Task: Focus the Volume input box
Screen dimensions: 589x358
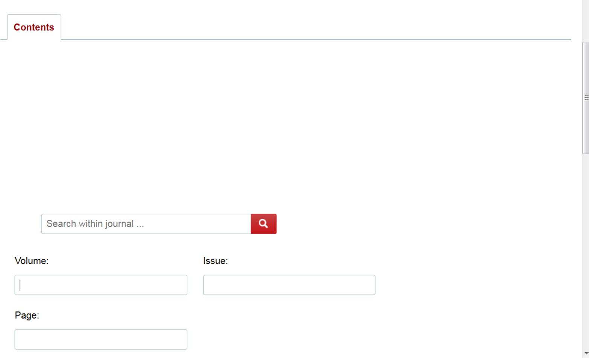Action: pos(101,285)
